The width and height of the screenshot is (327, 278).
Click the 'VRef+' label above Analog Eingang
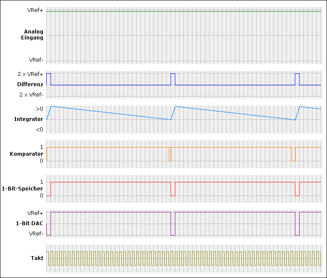[35, 10]
